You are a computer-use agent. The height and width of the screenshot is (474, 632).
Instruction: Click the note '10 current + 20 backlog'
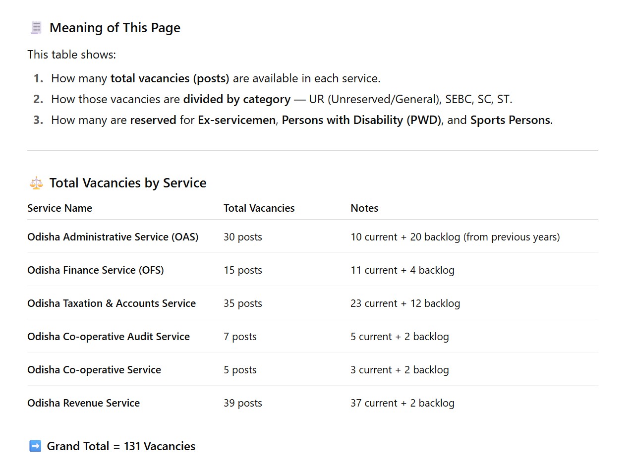coord(455,237)
